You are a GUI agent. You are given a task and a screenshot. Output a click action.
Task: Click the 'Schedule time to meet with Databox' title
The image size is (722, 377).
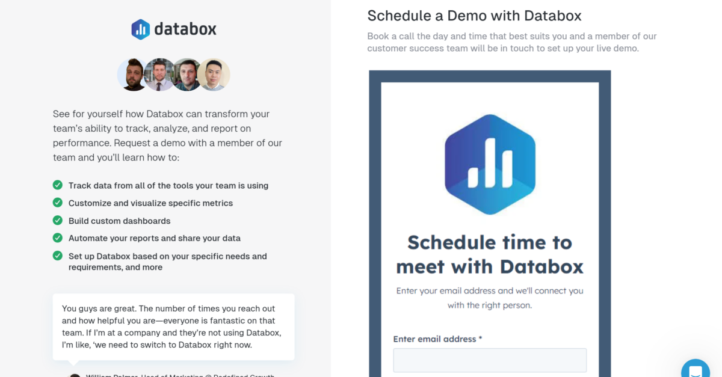point(489,253)
